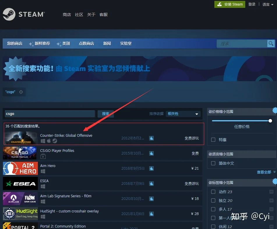The width and height of the screenshot is (277, 229).
Task: Click the video icon under CS:GO Player Profiles
Action: click(43, 156)
